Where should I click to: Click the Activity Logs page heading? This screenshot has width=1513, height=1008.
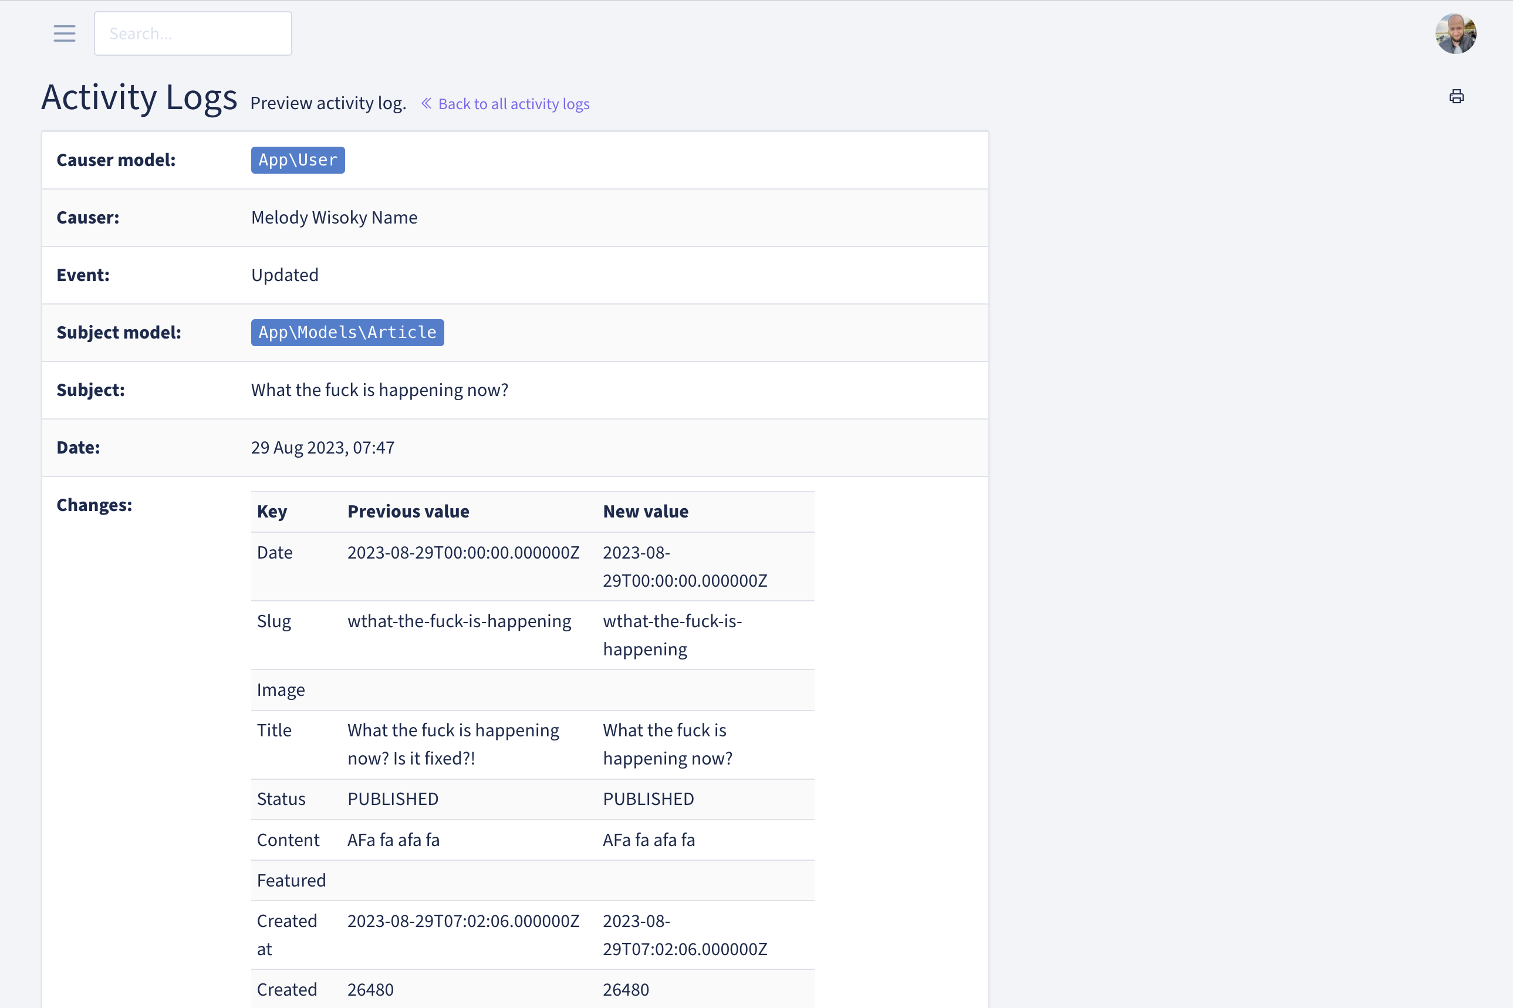pos(139,98)
